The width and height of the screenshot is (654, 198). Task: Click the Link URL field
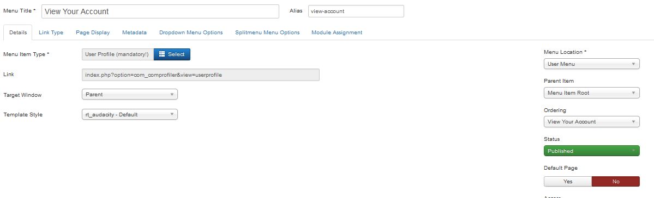pyautogui.click(x=201, y=75)
